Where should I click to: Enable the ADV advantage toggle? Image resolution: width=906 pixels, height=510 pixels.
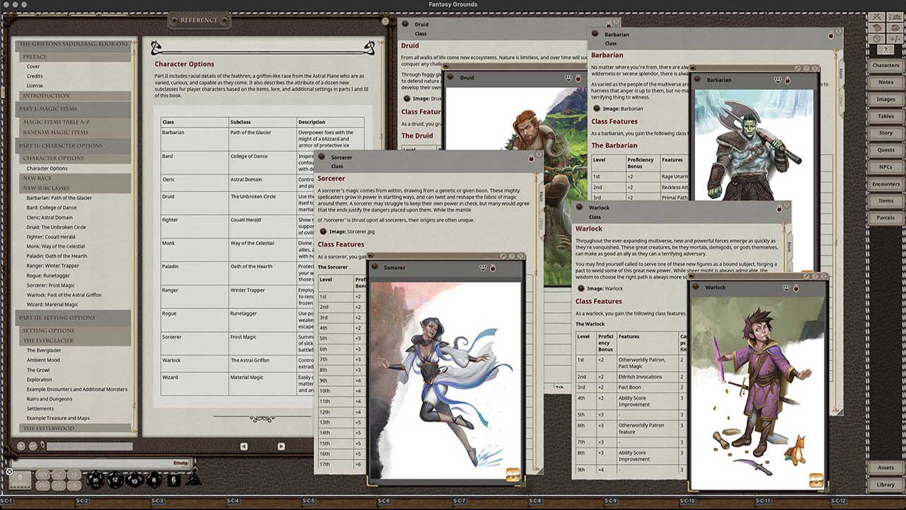click(42, 474)
